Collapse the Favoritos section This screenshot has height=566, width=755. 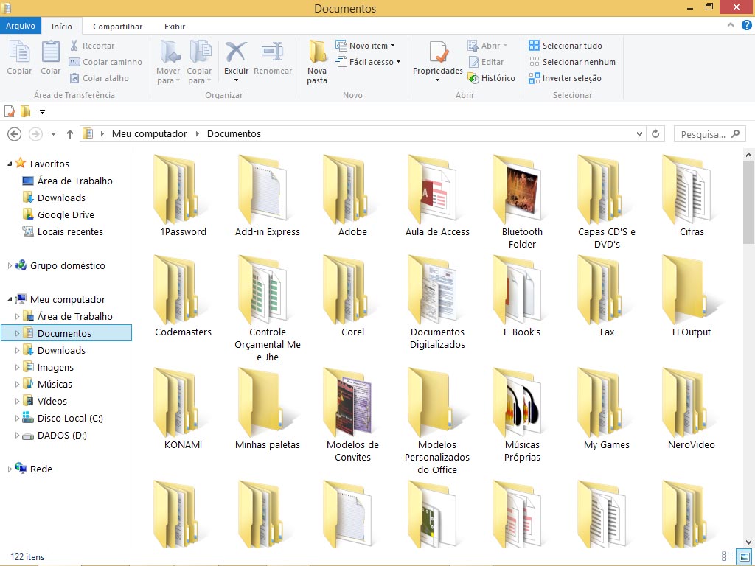click(10, 164)
